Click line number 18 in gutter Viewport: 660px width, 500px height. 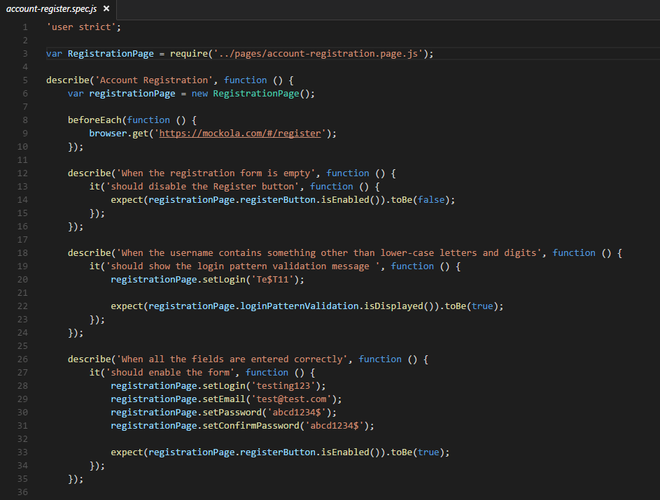(x=22, y=252)
